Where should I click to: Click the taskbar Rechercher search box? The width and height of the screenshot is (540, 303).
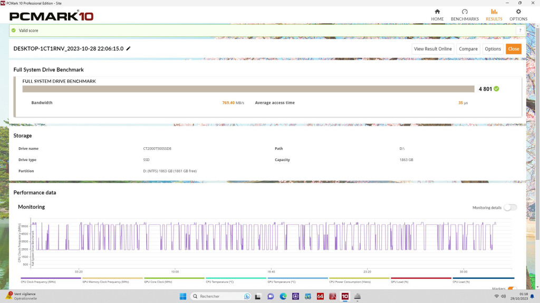click(x=220, y=296)
